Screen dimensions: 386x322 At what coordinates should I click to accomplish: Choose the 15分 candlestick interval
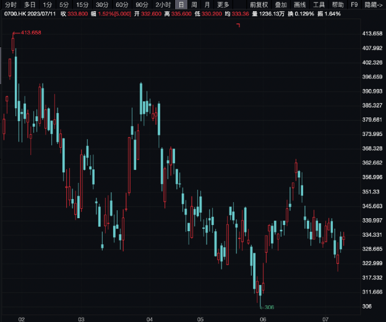(82, 4)
